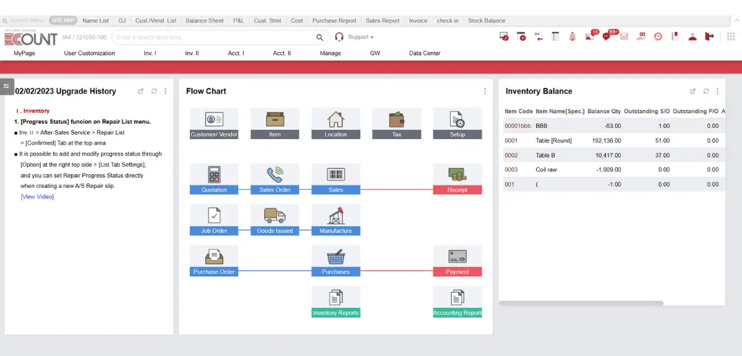Open the Location house icon
Screen dimensions: 742x356
pyautogui.click(x=336, y=124)
